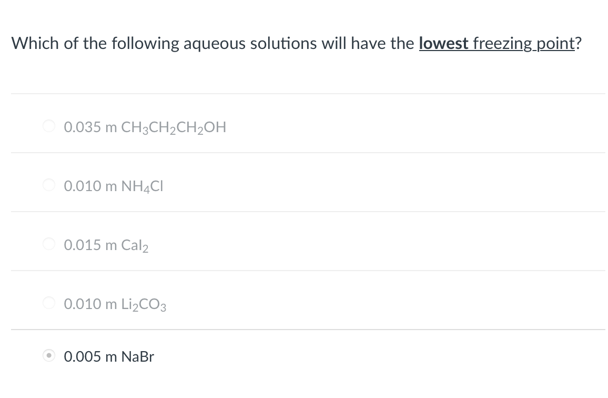Click the subscript 3 in Li2CO3
Viewport: 608px width, 398px height.
pyautogui.click(x=163, y=307)
